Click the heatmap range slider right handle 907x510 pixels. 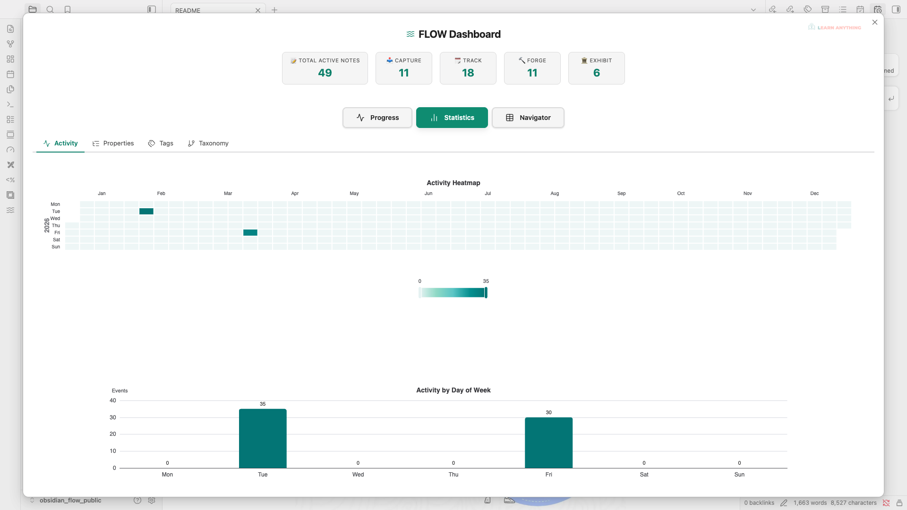tap(486, 293)
